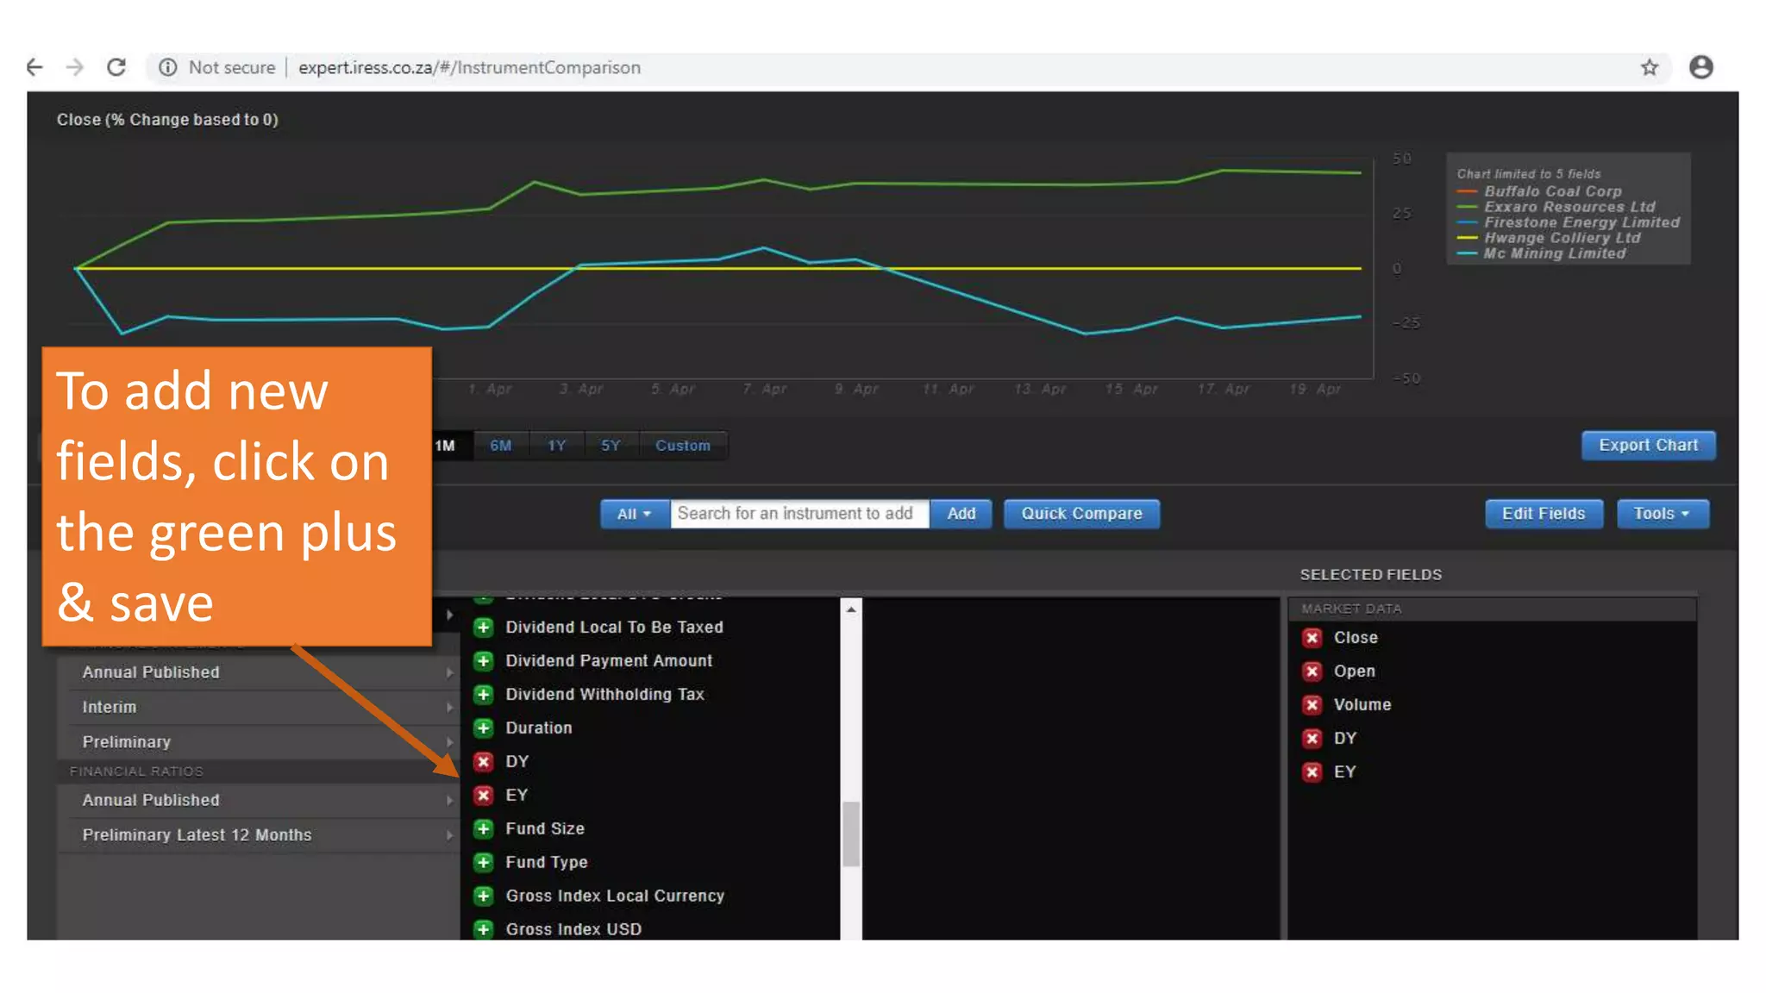Click the instrument search input field
This screenshot has height=993, width=1766.
click(x=798, y=514)
